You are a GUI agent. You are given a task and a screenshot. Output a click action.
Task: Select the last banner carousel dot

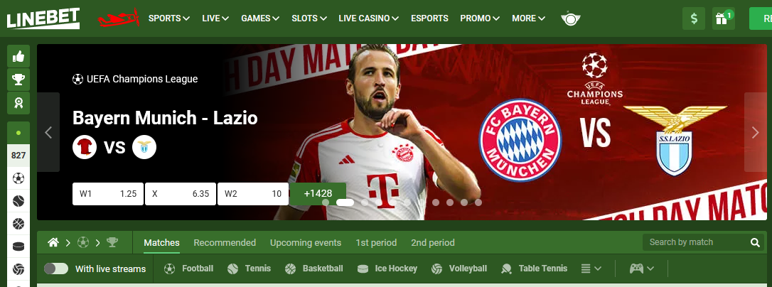478,202
